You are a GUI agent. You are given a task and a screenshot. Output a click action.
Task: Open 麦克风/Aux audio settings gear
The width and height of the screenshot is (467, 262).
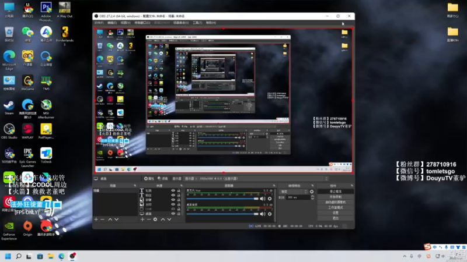coord(270,199)
